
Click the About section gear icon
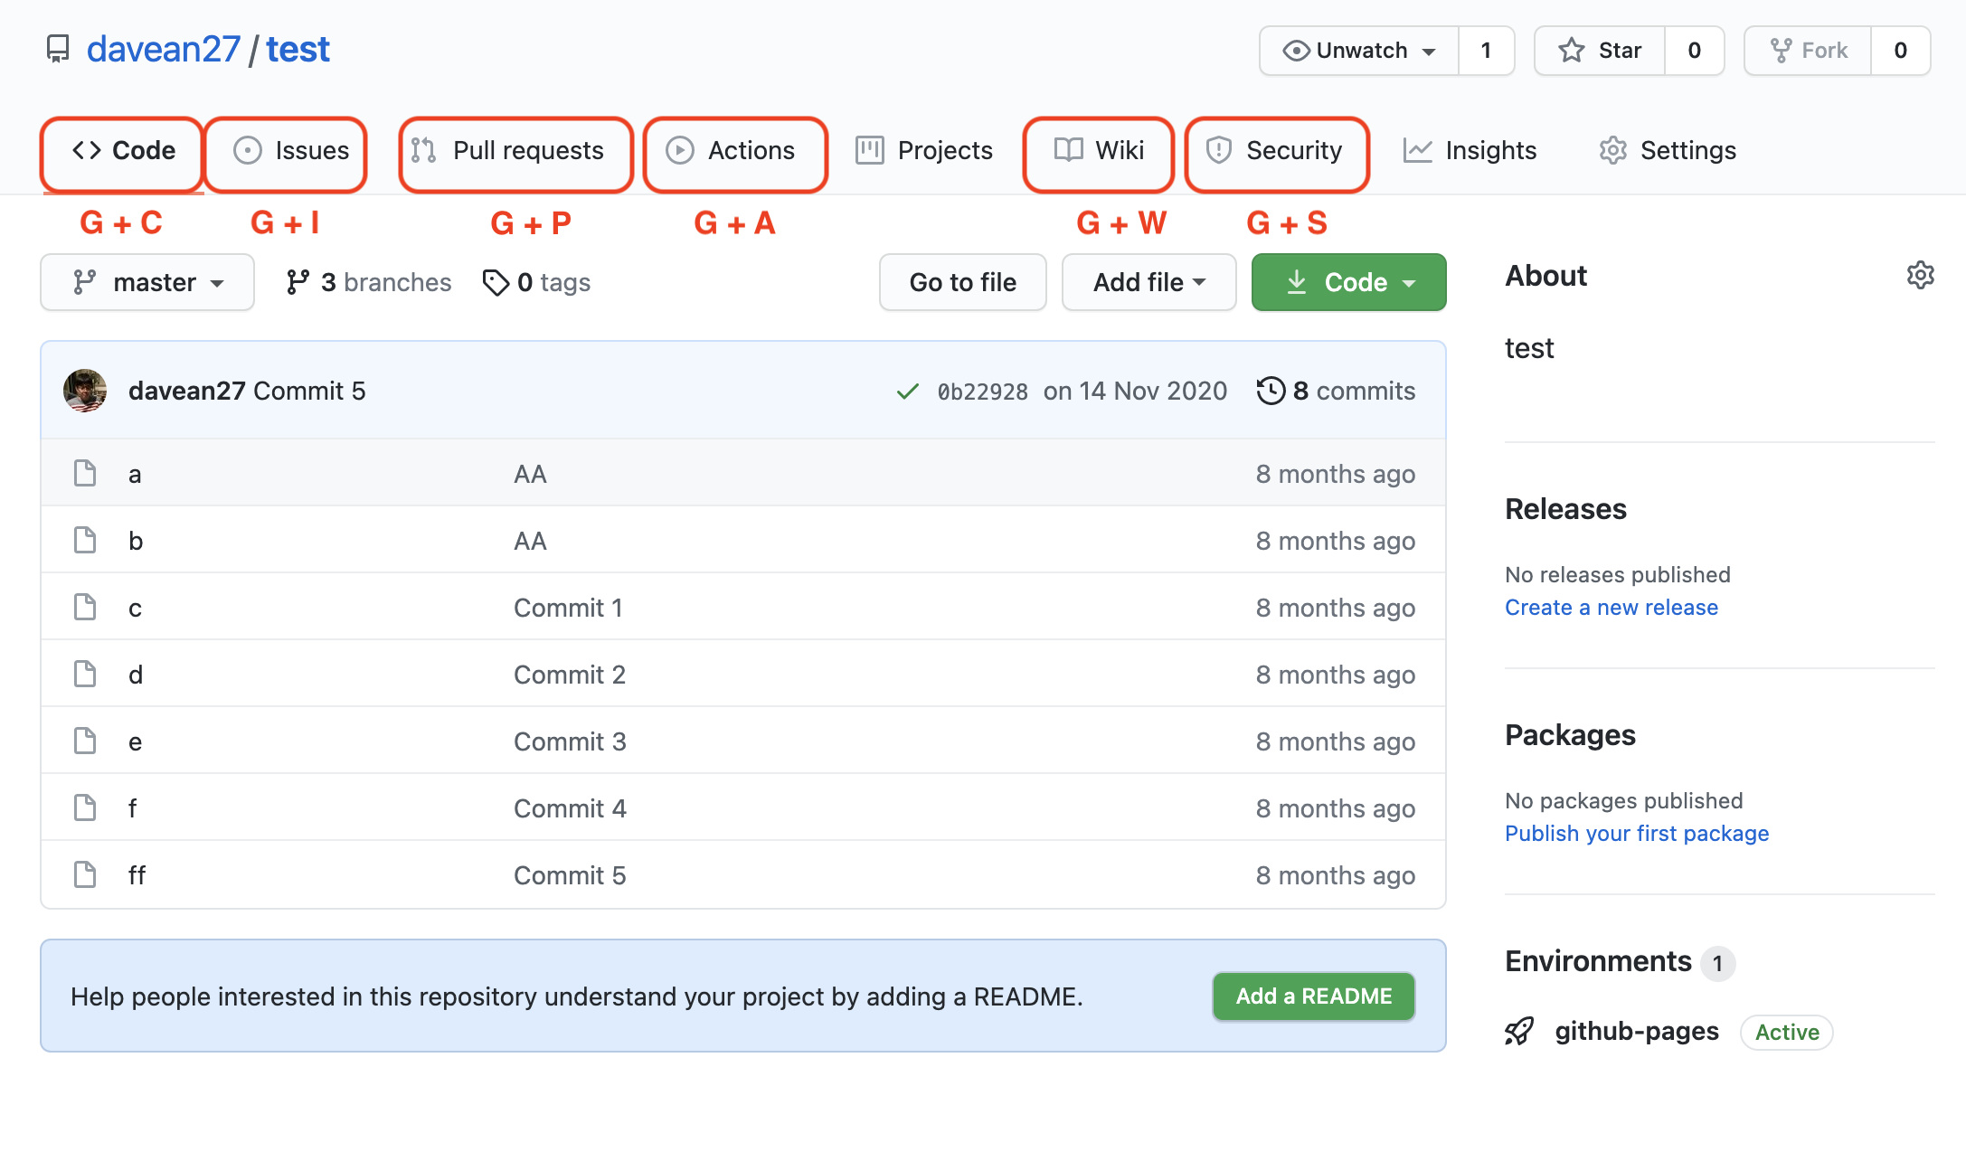pyautogui.click(x=1920, y=275)
